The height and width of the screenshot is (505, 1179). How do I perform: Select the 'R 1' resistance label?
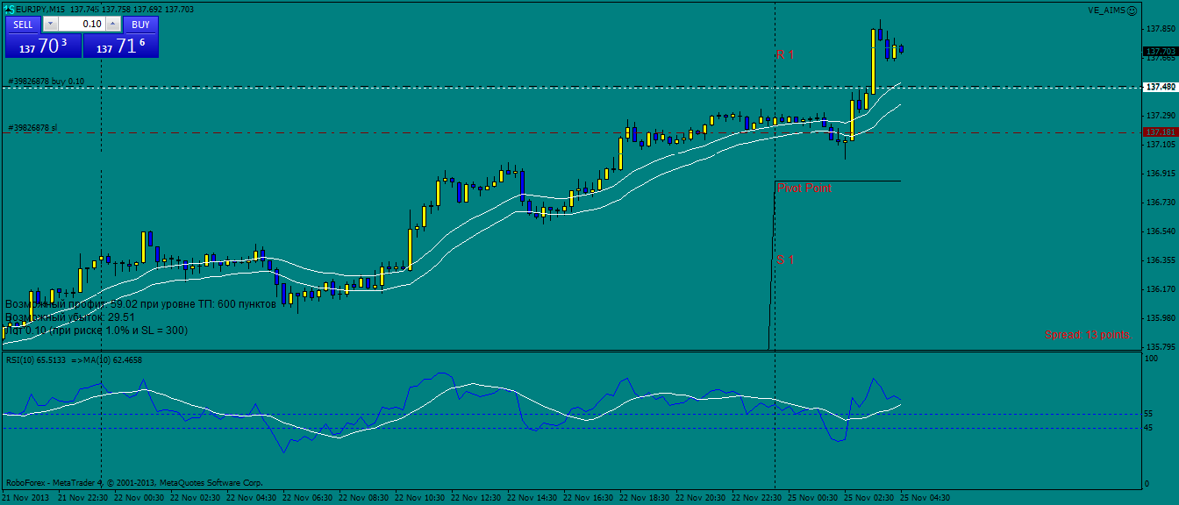[x=785, y=54]
